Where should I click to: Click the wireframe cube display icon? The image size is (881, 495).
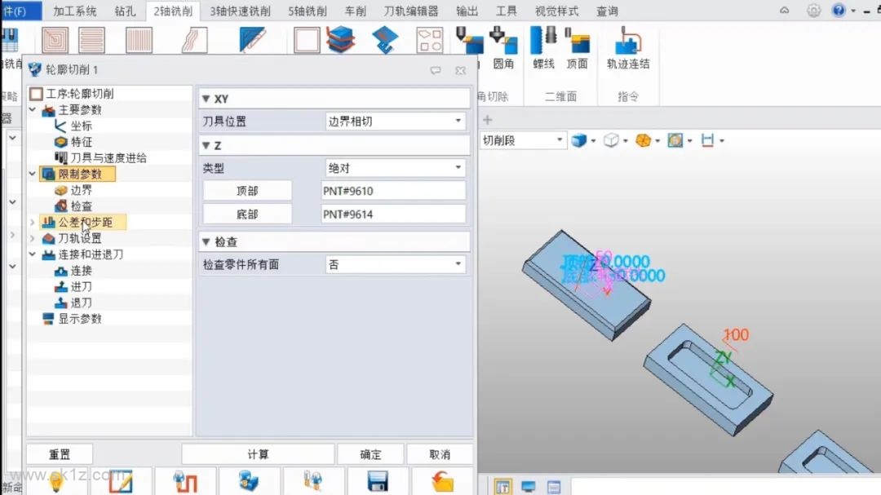tap(611, 140)
